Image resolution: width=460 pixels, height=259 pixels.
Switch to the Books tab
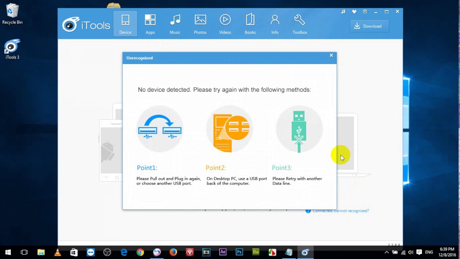coord(250,24)
